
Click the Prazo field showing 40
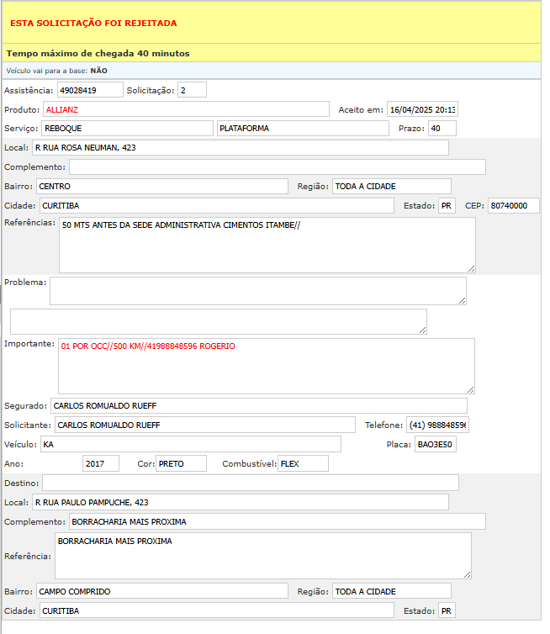[442, 129]
